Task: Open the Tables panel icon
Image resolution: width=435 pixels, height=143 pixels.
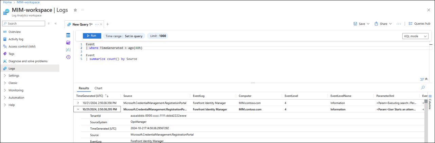Action: (x=68, y=35)
